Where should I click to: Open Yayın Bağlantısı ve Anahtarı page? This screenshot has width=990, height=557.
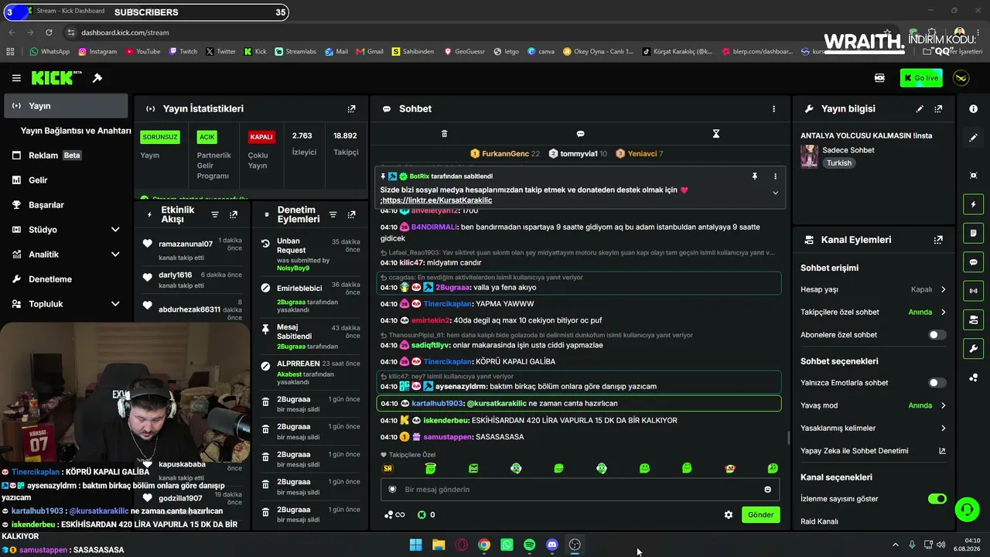76,131
